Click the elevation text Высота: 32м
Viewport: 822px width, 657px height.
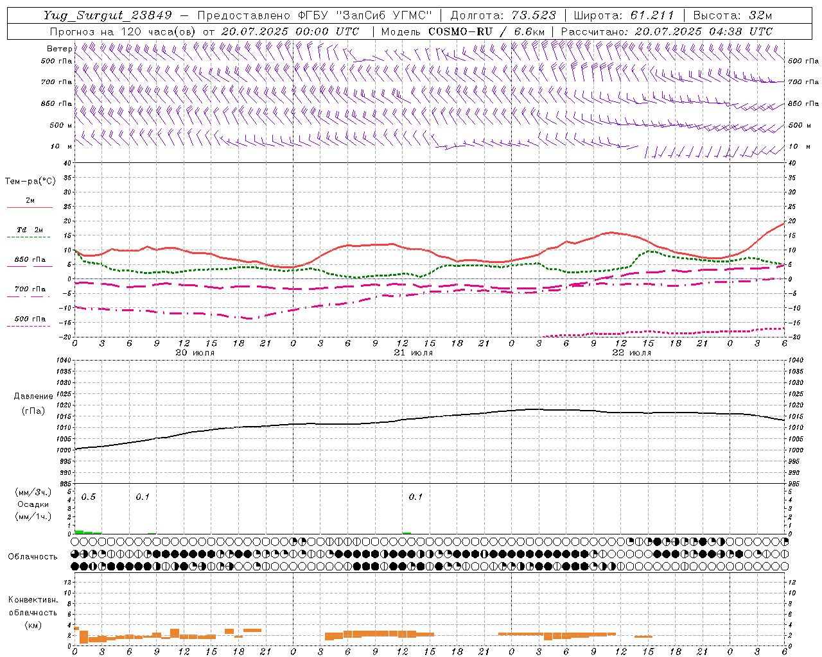732,15
